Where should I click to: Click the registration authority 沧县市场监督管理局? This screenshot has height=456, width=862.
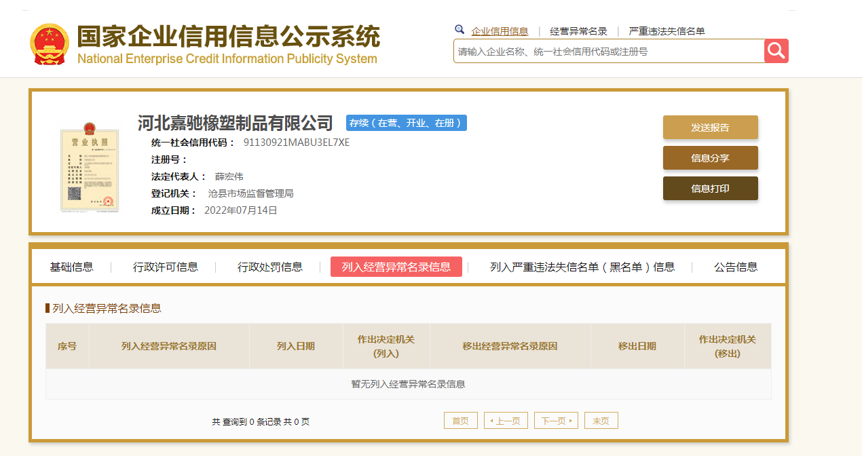250,193
